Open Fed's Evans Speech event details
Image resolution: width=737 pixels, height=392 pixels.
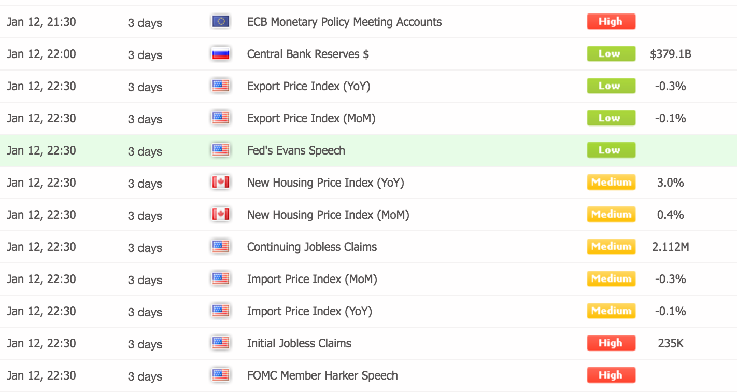tap(296, 150)
